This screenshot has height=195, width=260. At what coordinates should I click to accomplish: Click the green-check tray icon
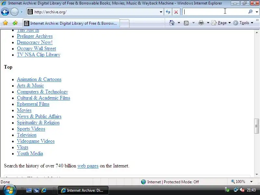227,189
